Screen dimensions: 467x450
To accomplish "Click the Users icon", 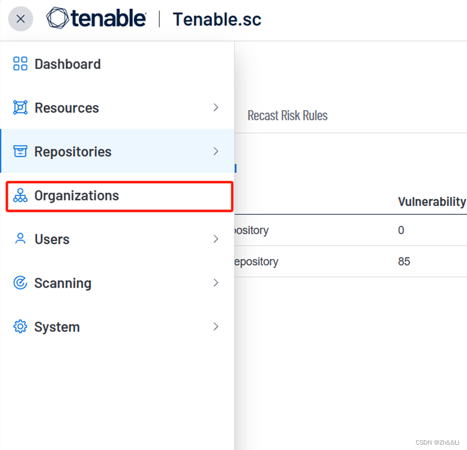I will 20,239.
